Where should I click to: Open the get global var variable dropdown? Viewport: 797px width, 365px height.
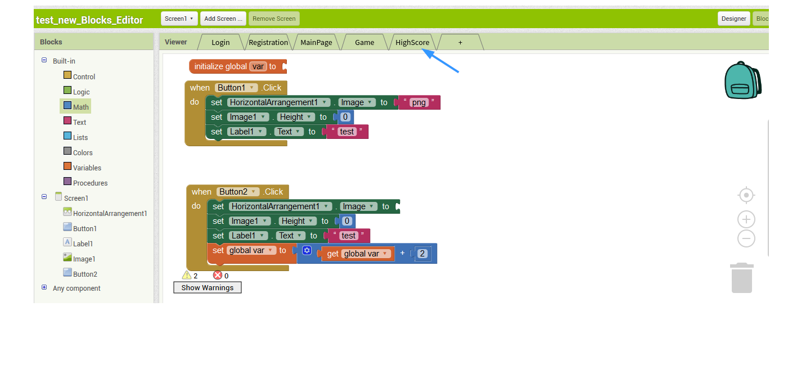(366, 254)
